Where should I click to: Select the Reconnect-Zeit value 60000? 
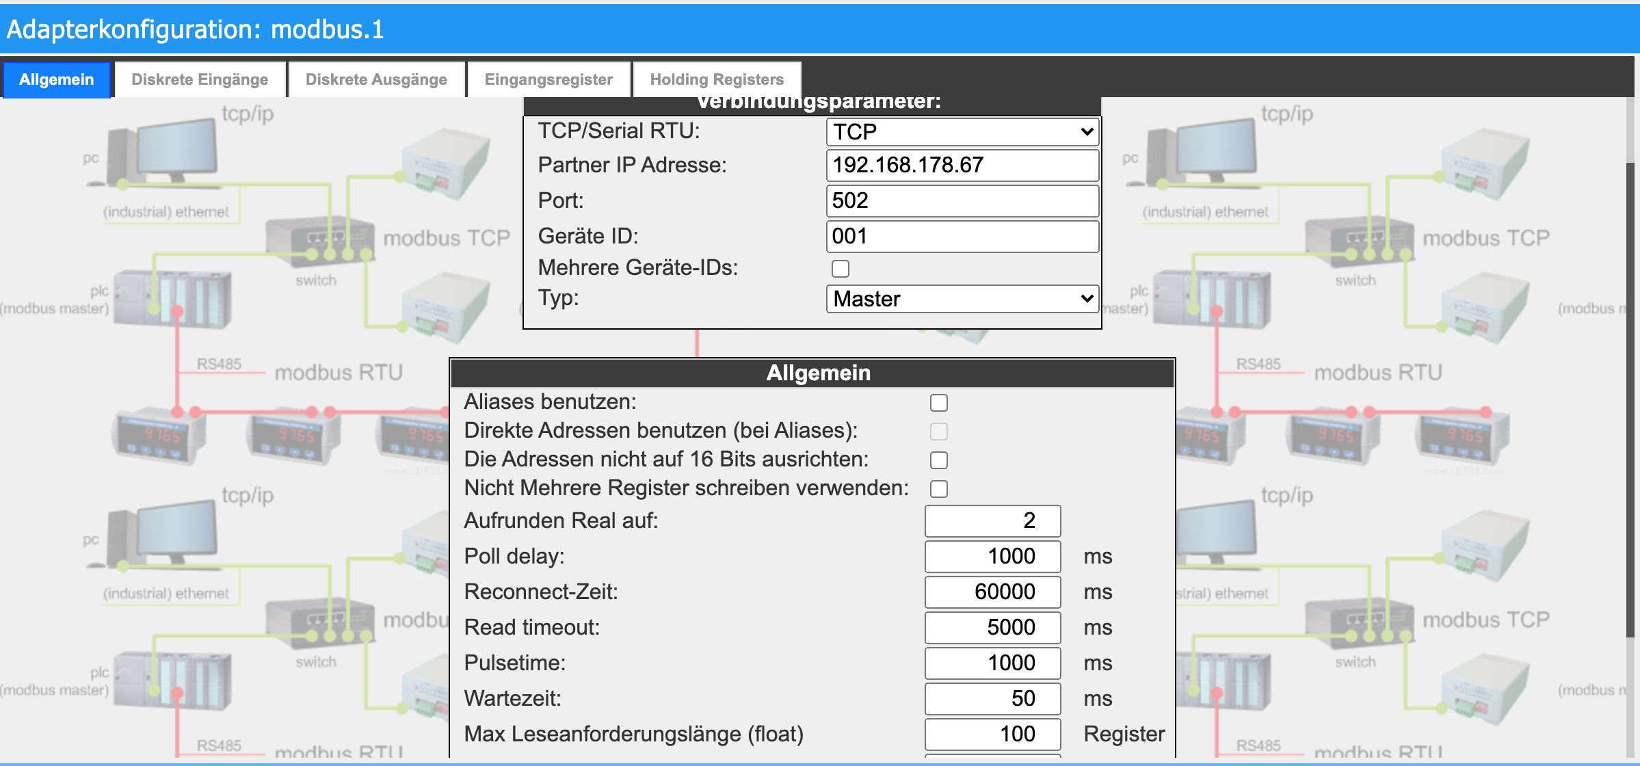tap(992, 592)
